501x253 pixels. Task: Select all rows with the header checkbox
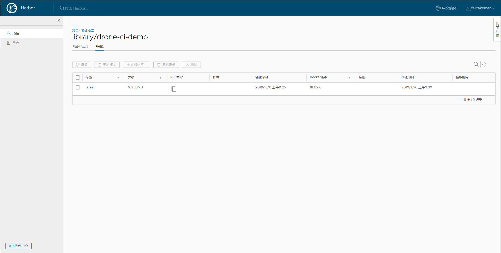point(78,77)
